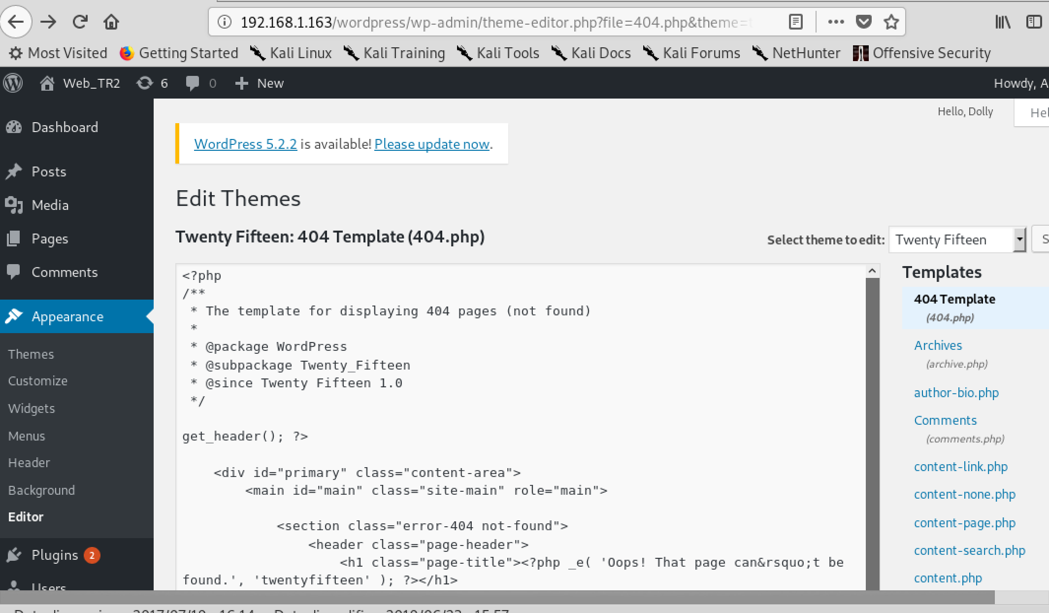Open the Web_TR2 site home link
This screenshot has width=1049, height=613.
click(80, 83)
